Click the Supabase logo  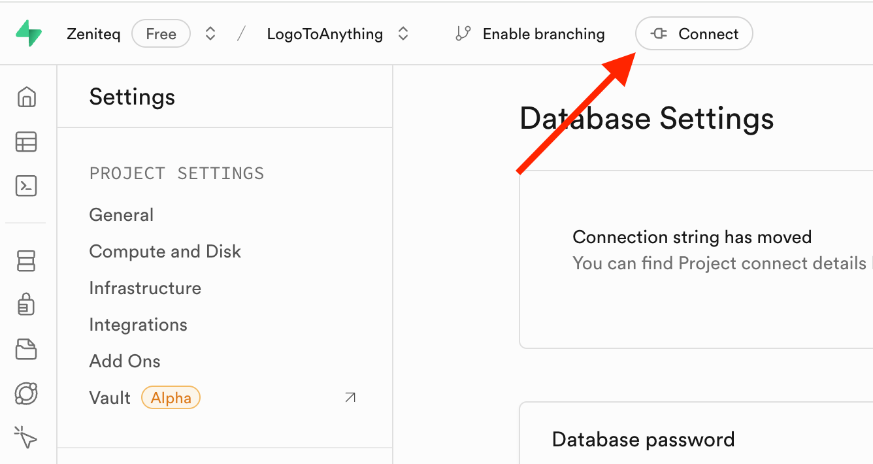coord(29,33)
